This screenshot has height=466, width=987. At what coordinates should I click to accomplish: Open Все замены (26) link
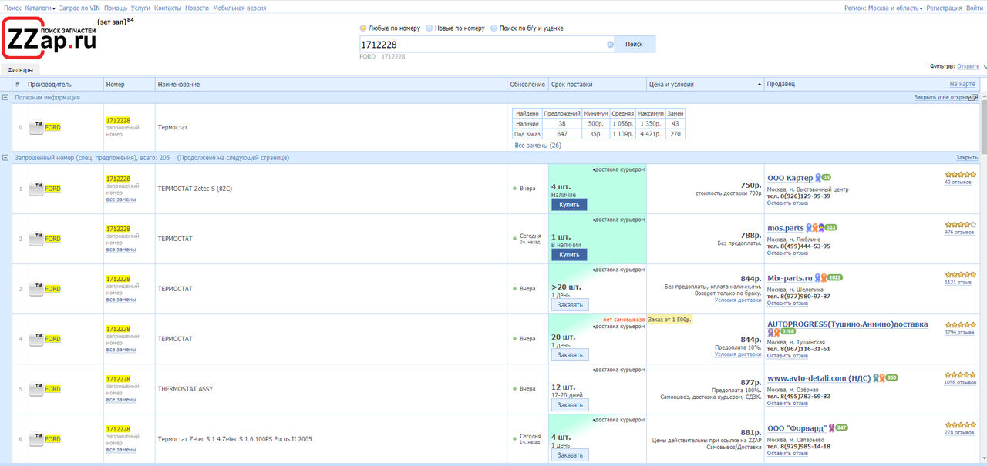538,146
